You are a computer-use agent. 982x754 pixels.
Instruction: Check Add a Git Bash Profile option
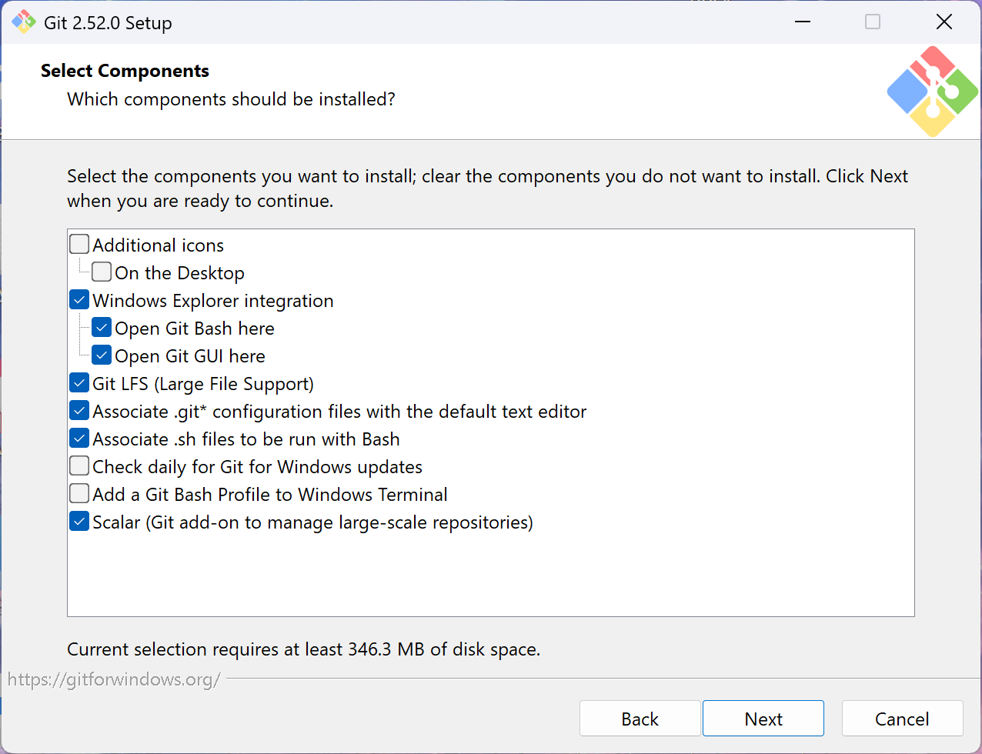click(79, 494)
